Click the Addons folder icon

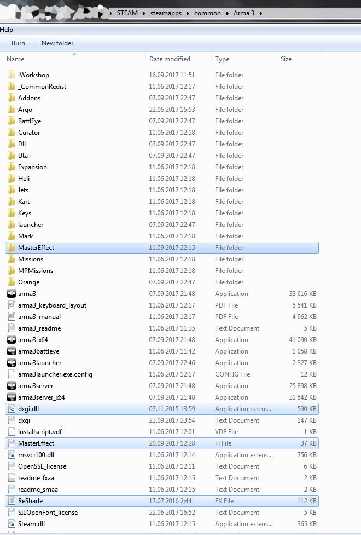pos(11,98)
